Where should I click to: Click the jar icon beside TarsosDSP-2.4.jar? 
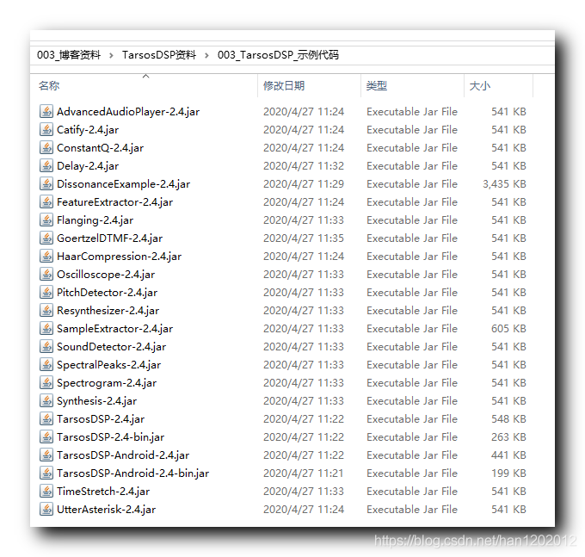pos(46,419)
